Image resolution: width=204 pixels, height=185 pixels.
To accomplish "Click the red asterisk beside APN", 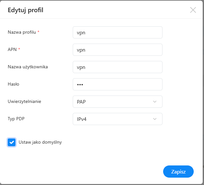I will (x=19, y=49).
